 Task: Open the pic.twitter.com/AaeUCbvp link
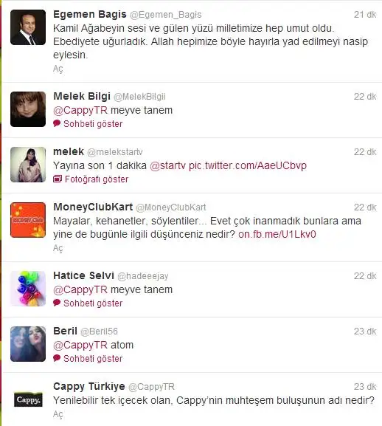coord(248,165)
